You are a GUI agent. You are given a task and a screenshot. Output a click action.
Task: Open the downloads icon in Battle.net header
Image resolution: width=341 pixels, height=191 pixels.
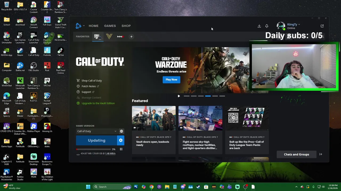[x=259, y=26]
